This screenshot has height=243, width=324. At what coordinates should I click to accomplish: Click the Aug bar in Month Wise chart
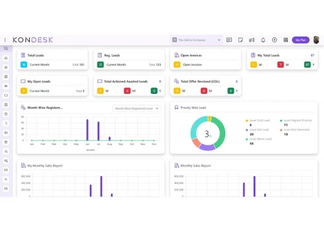click(110, 139)
